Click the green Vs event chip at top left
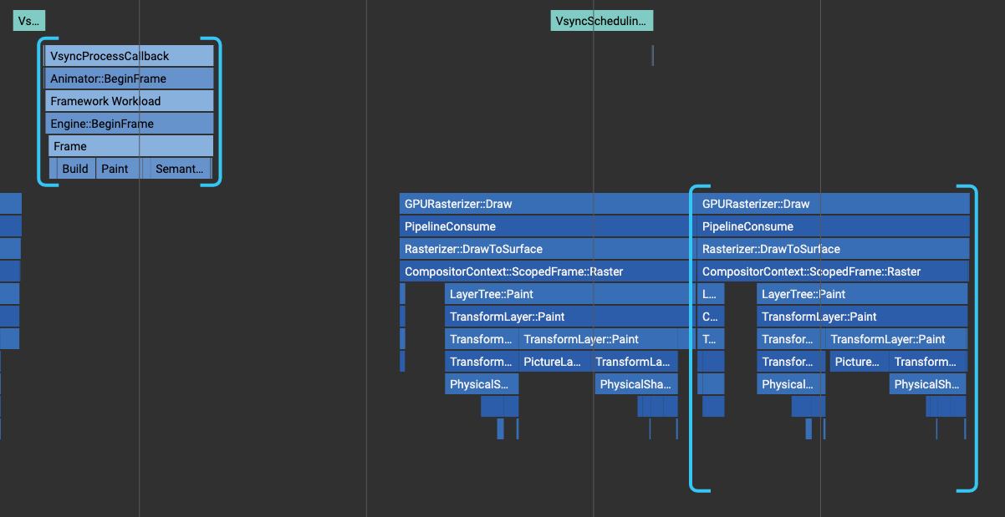The width and height of the screenshot is (1005, 517). [x=28, y=20]
